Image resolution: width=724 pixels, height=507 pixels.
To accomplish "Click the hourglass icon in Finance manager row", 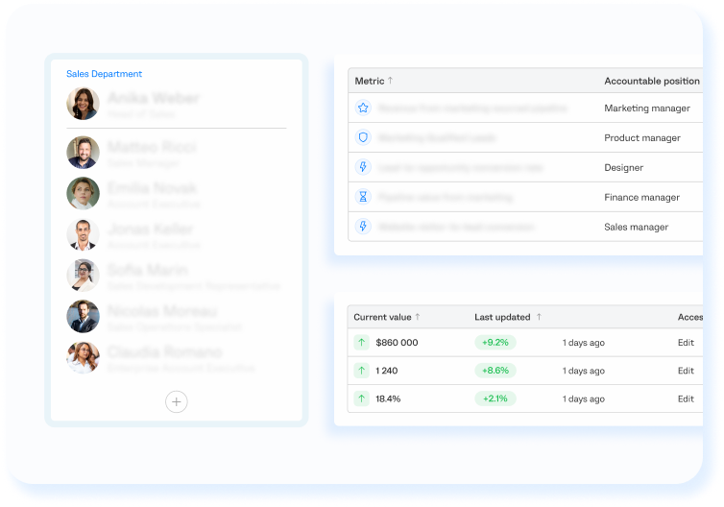I will [363, 197].
